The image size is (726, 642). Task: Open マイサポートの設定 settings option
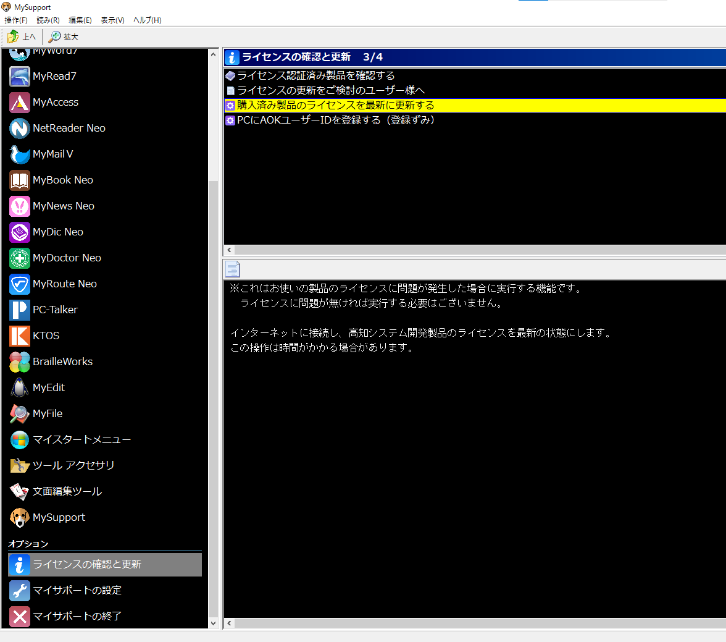[77, 591]
